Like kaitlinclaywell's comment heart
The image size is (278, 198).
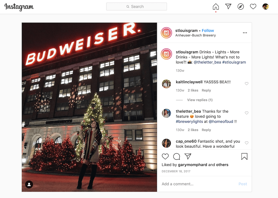[x=247, y=84]
